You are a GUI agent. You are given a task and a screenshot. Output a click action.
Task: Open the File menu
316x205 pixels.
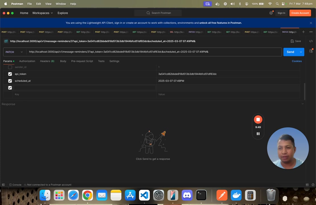tap(29, 4)
